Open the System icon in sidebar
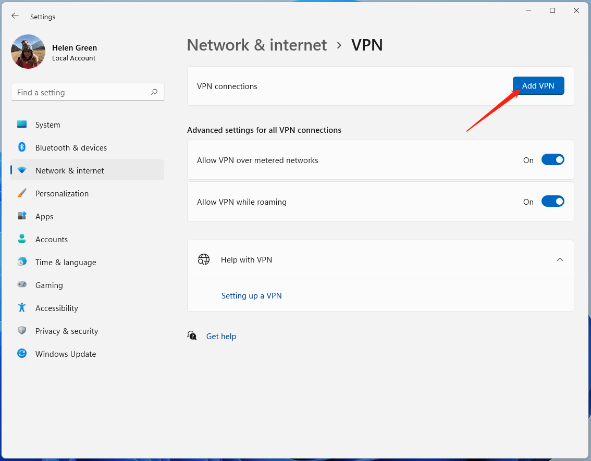This screenshot has width=591, height=461. pos(22,124)
